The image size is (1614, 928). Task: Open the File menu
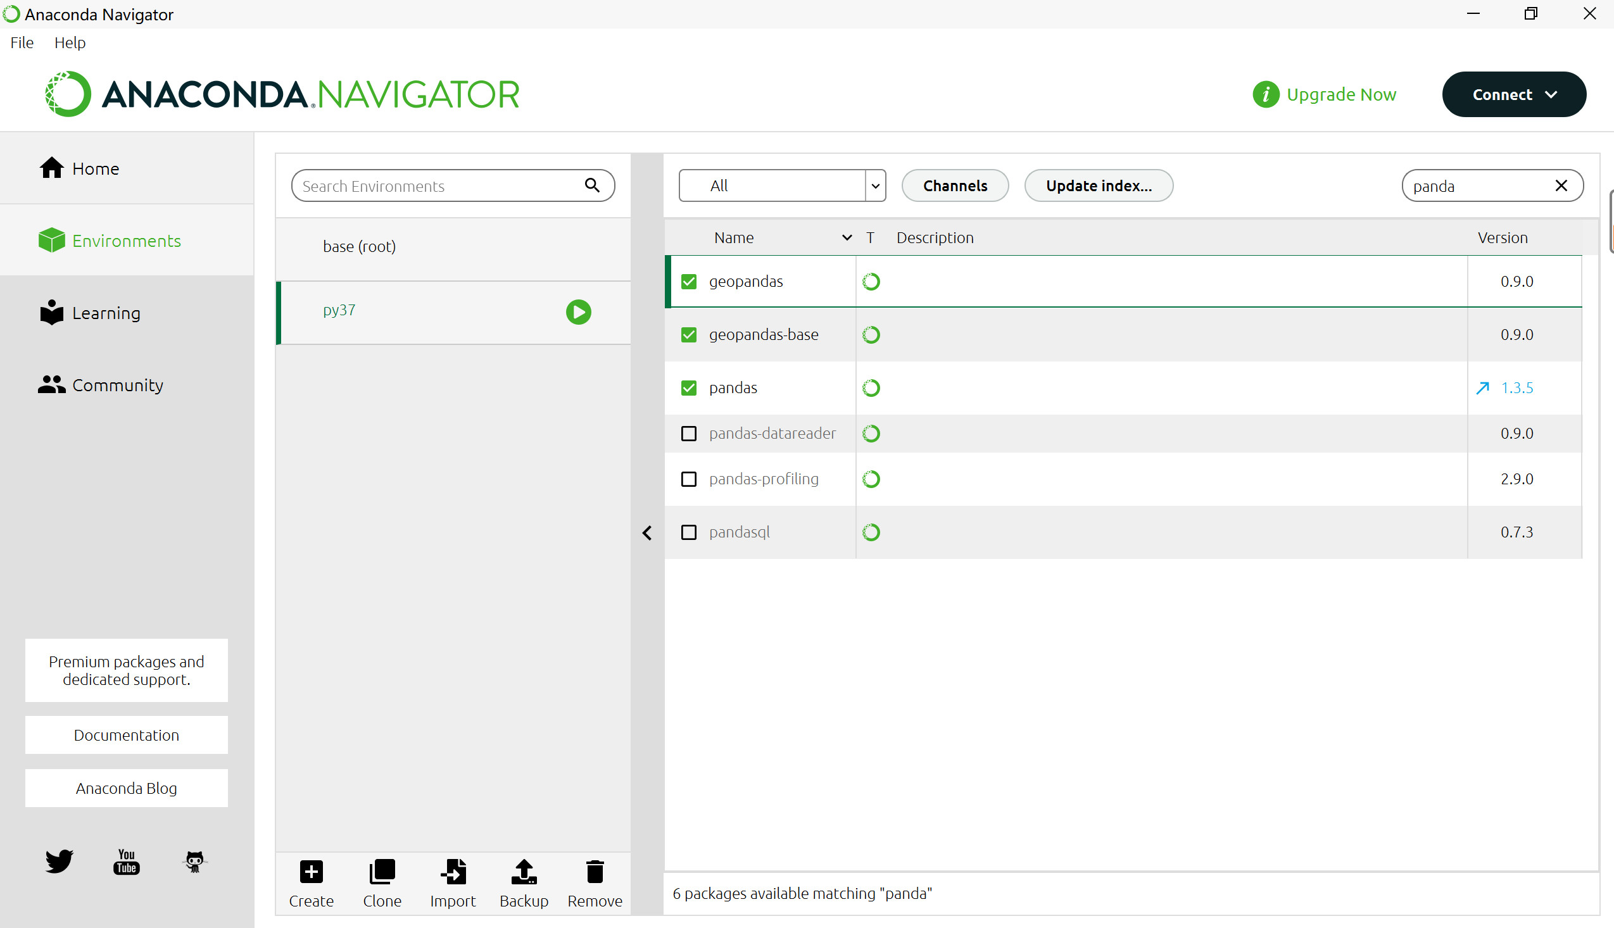(x=22, y=42)
